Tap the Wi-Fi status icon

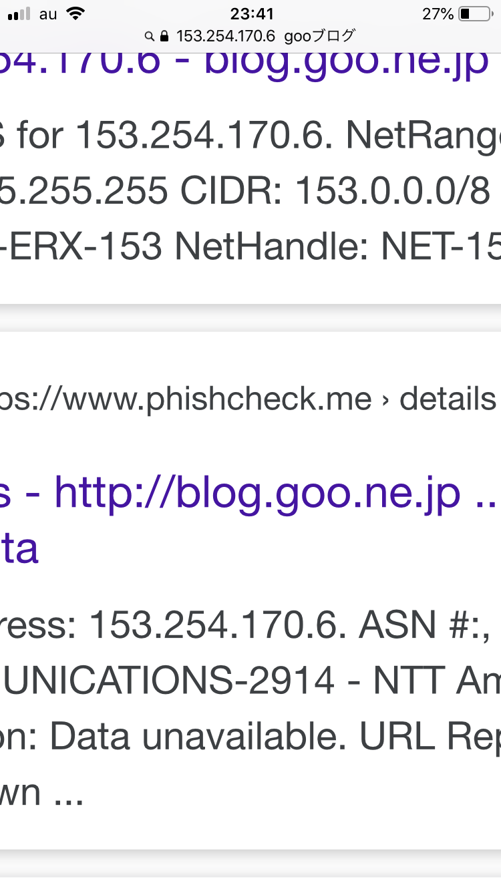pos(77,13)
